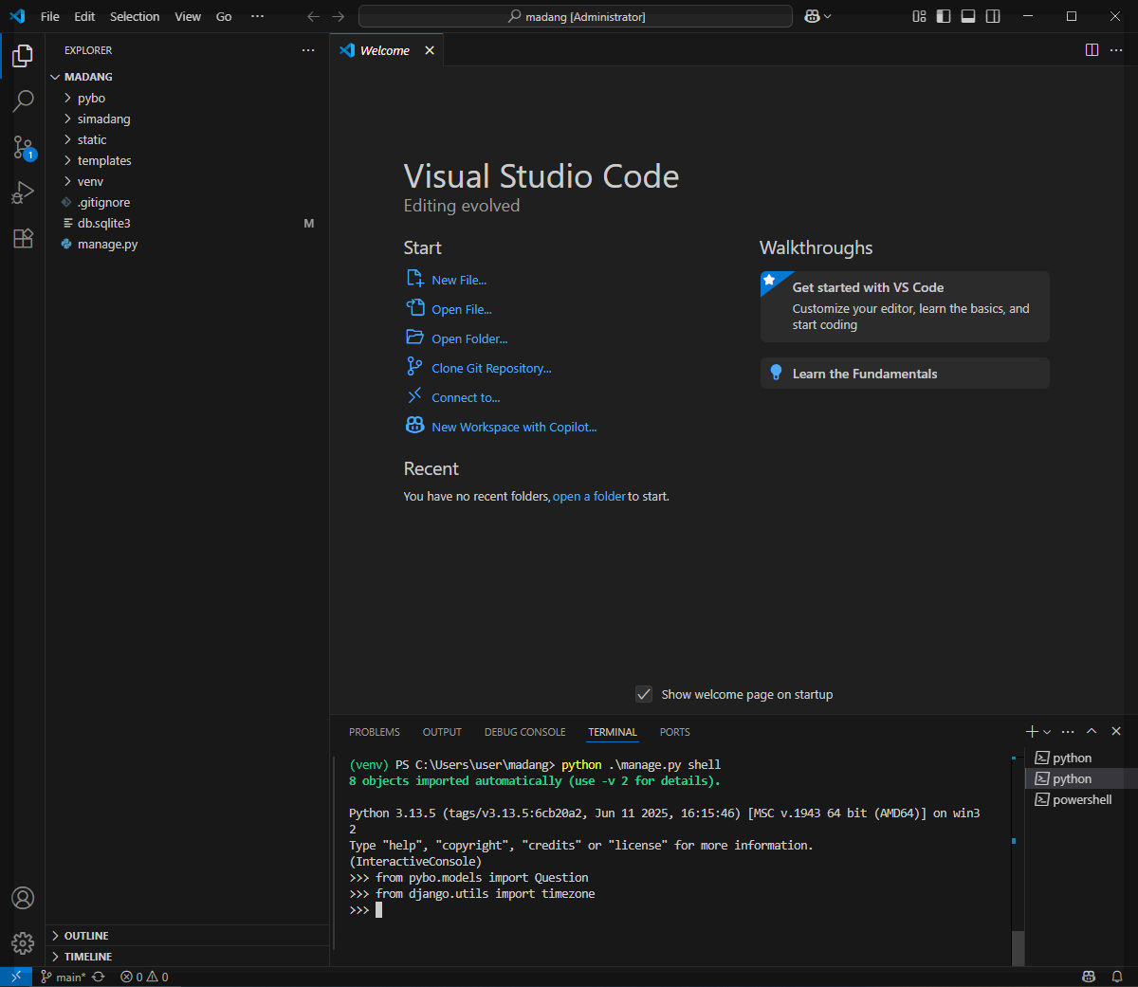
Task: Open Learn the Fundamentals walkthrough
Action: click(x=905, y=373)
